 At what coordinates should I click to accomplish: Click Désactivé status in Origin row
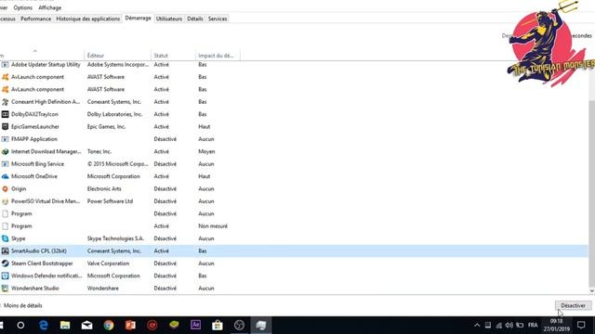tap(165, 189)
